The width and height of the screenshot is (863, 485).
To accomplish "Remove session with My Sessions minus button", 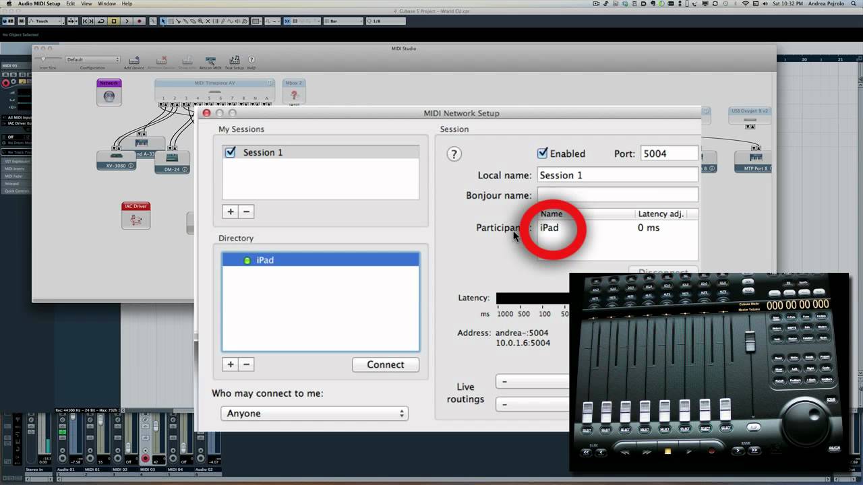I will point(246,212).
